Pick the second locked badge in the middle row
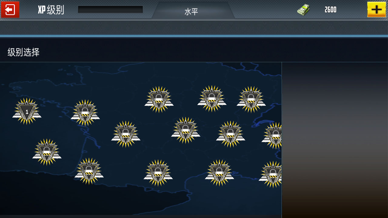This screenshot has height=218, width=388. (186, 130)
